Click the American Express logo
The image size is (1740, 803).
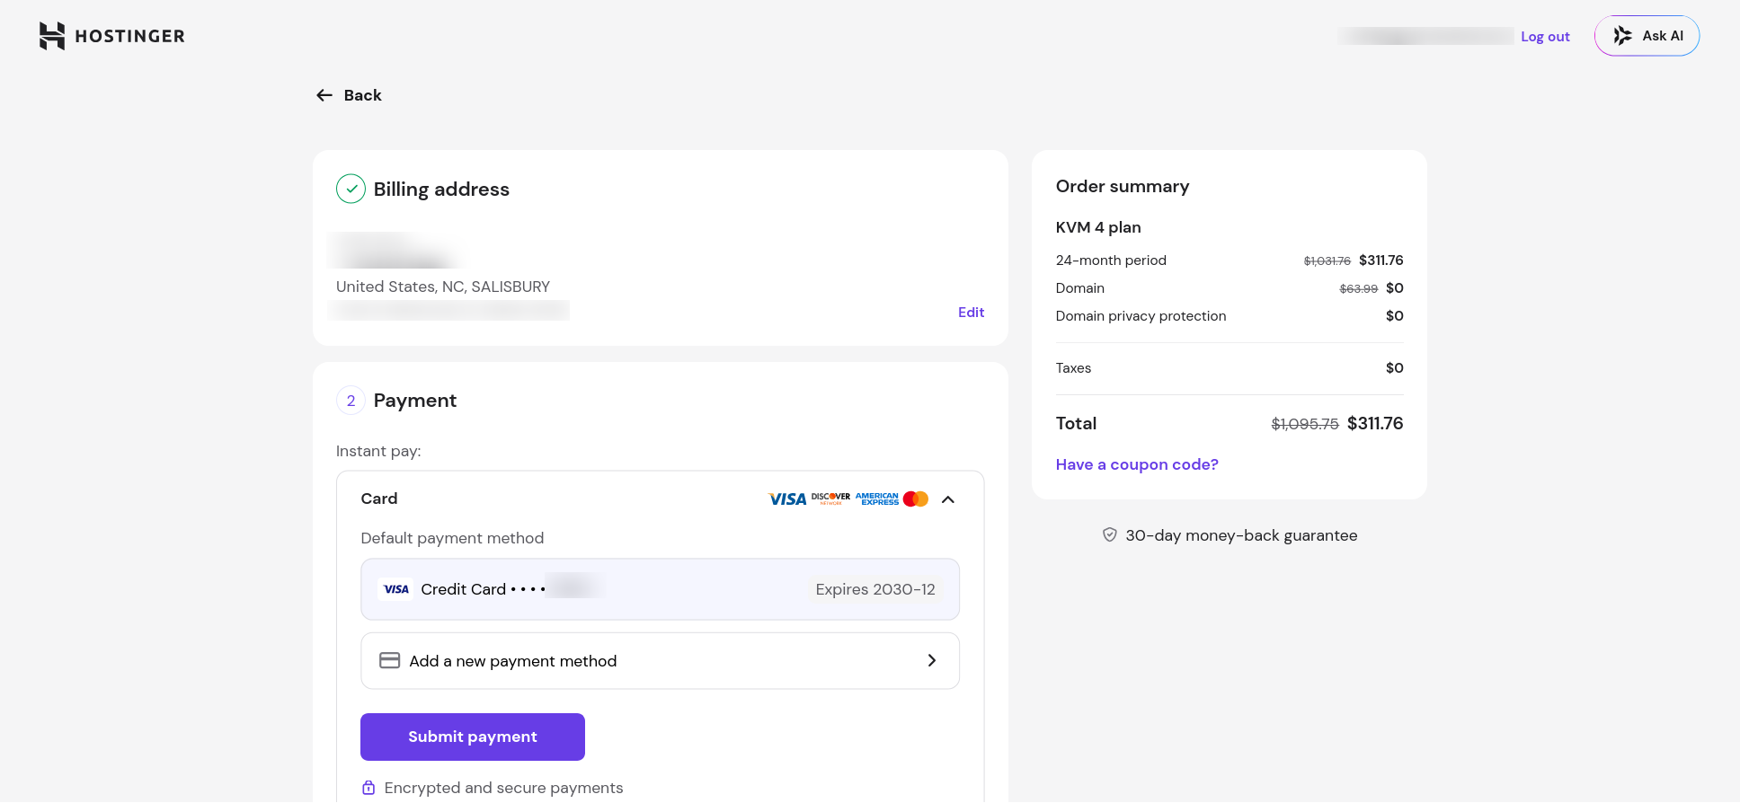pos(876,499)
